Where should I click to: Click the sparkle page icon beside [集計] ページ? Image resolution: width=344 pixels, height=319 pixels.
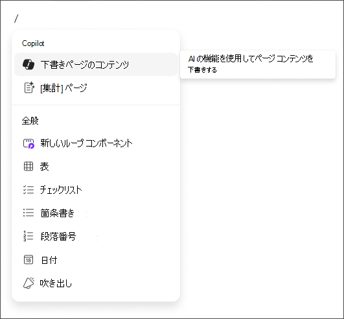(x=29, y=88)
